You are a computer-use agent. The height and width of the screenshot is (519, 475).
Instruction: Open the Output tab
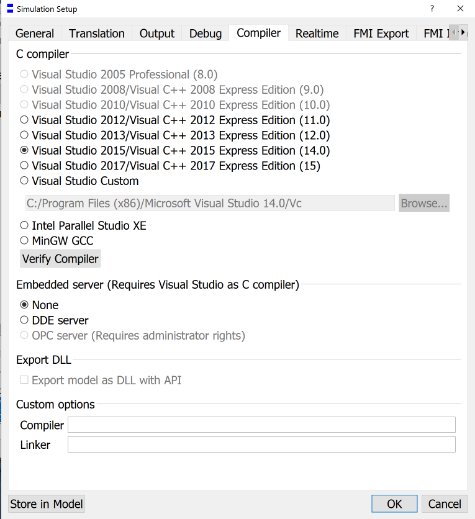tap(157, 34)
